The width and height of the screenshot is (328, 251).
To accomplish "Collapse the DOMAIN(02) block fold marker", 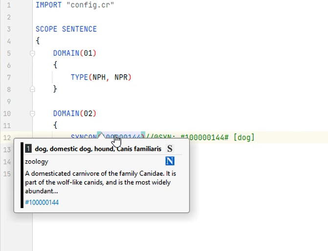I will coord(32,114).
